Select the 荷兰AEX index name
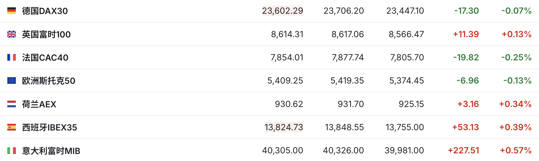 (39, 104)
